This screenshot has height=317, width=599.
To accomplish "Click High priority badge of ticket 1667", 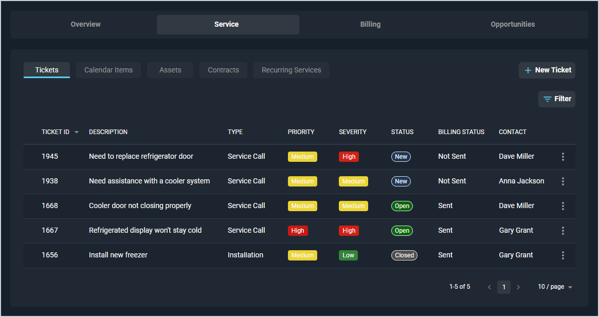I will click(298, 231).
